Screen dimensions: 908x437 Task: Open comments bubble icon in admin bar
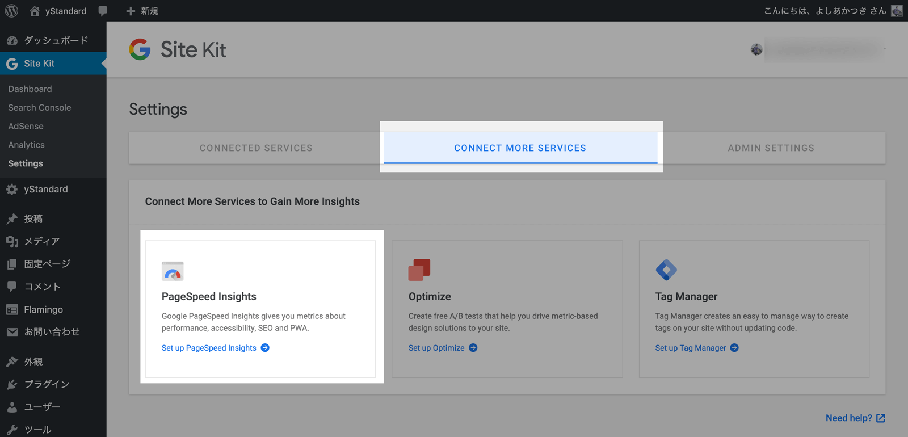103,11
